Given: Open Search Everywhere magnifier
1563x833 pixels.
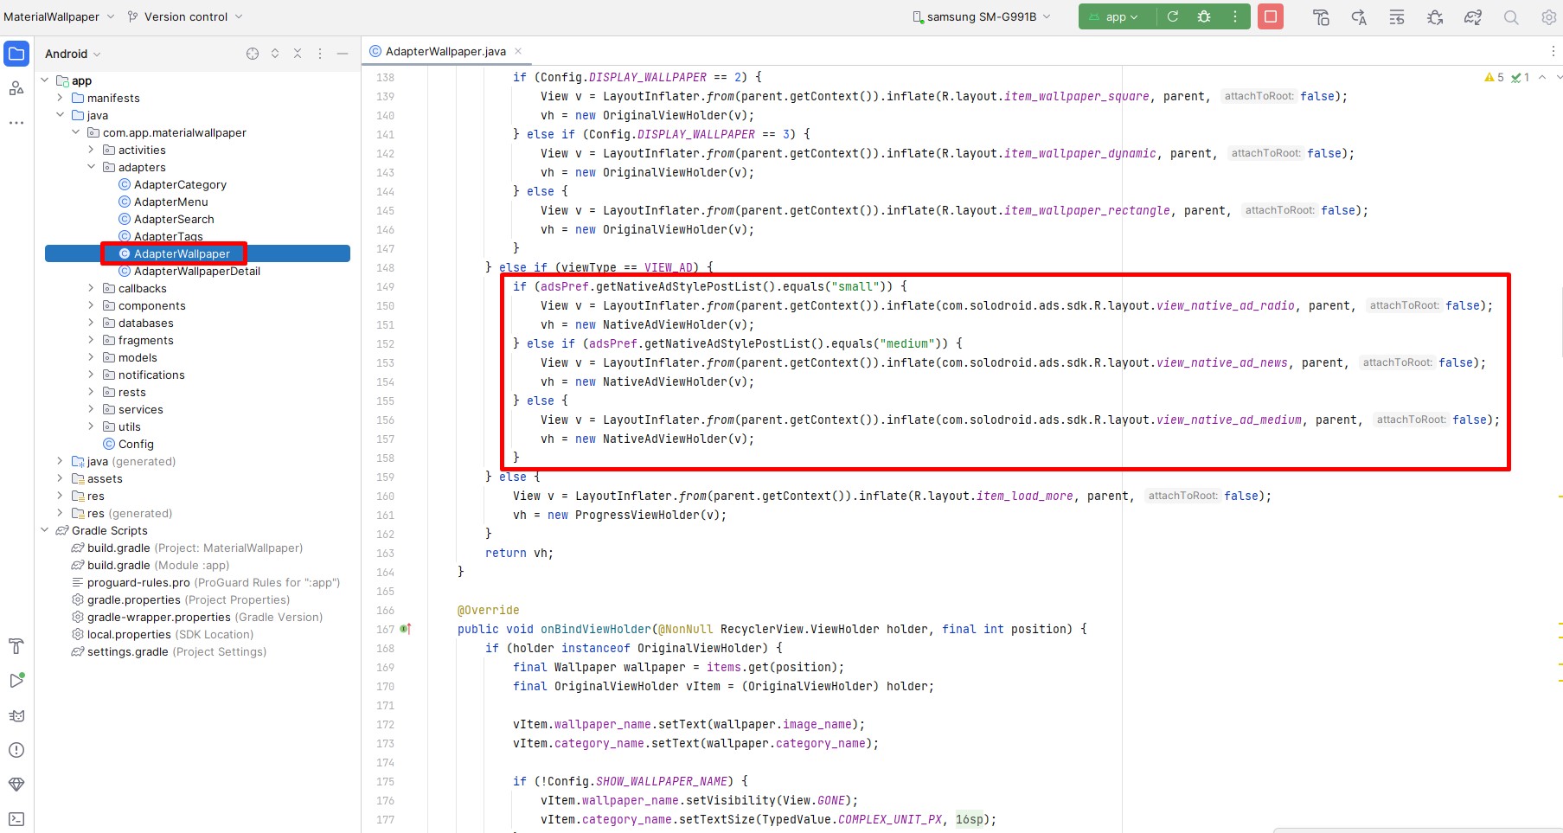Looking at the screenshot, I should (x=1511, y=17).
